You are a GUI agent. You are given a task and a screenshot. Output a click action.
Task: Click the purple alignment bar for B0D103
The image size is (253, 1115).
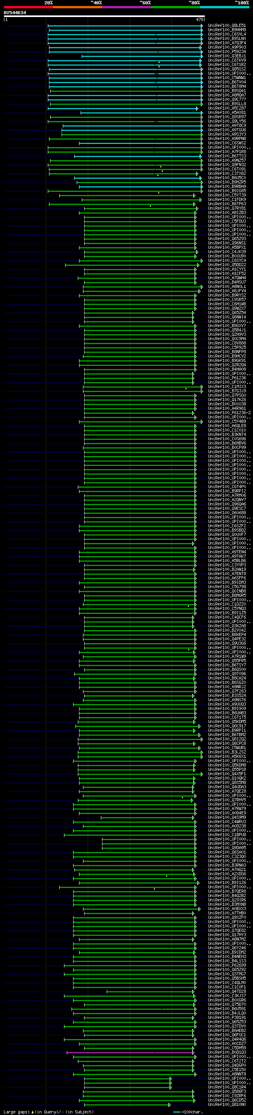[130, 1052]
